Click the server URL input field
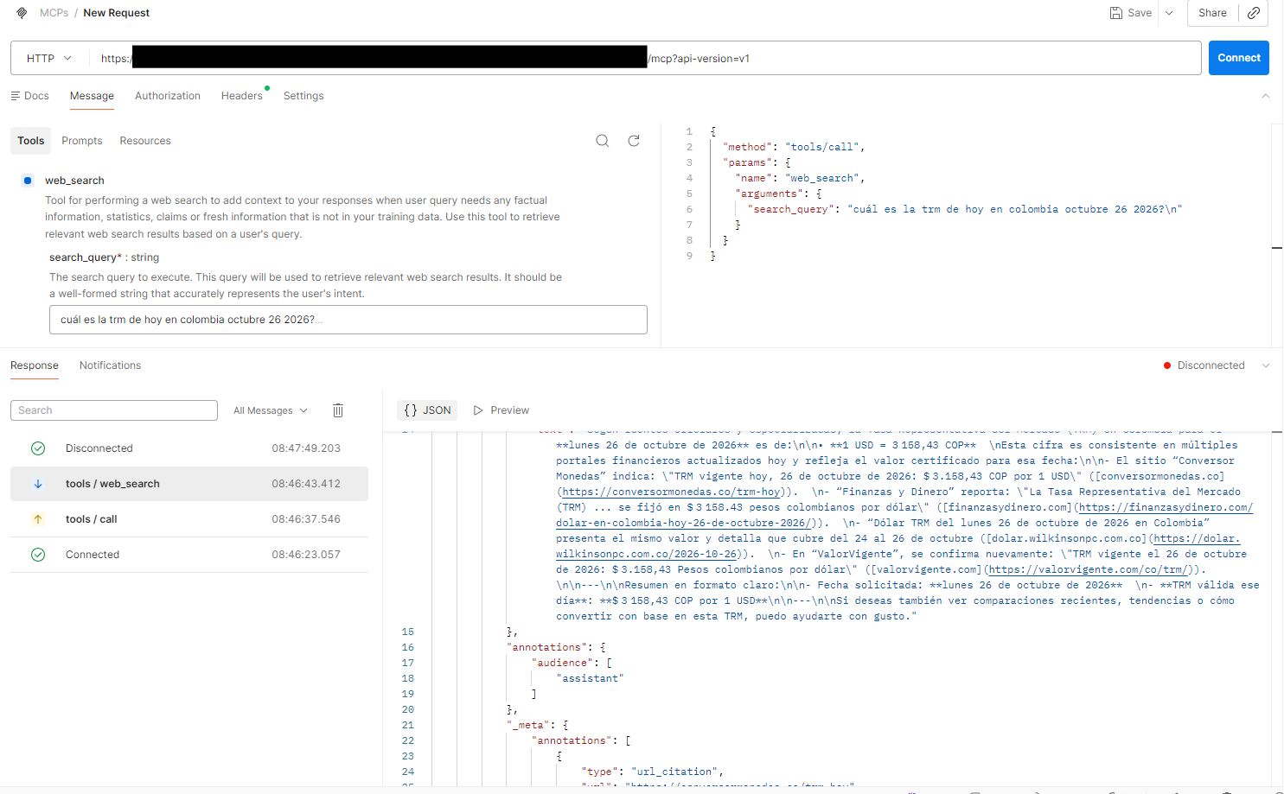Screen dimensions: 1284x794 tap(645, 59)
